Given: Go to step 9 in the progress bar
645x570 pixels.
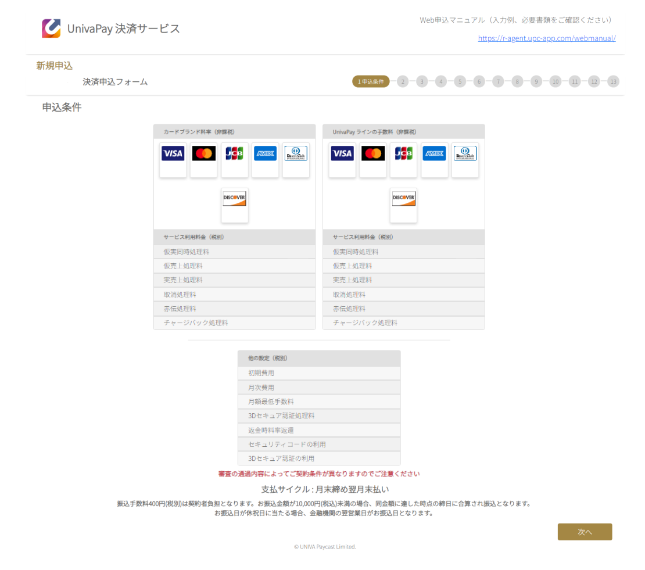Looking at the screenshot, I should (536, 81).
